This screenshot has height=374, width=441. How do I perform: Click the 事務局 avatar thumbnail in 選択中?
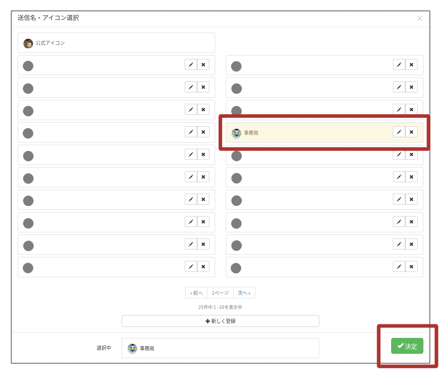point(132,348)
